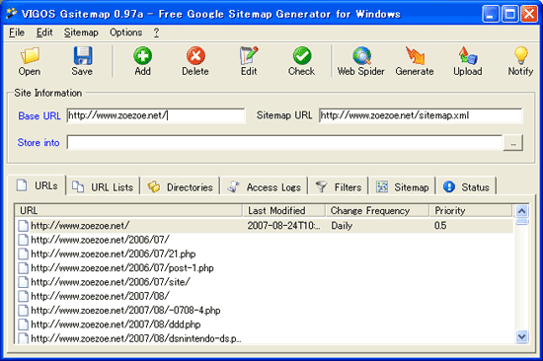
Task: Open the ? help menu
Action: 157,33
